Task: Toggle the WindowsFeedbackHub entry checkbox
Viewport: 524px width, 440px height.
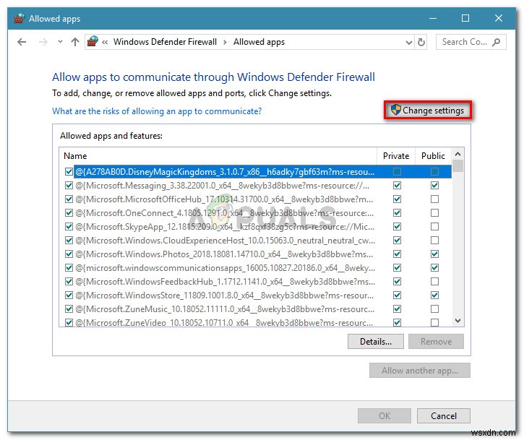Action: tap(69, 281)
